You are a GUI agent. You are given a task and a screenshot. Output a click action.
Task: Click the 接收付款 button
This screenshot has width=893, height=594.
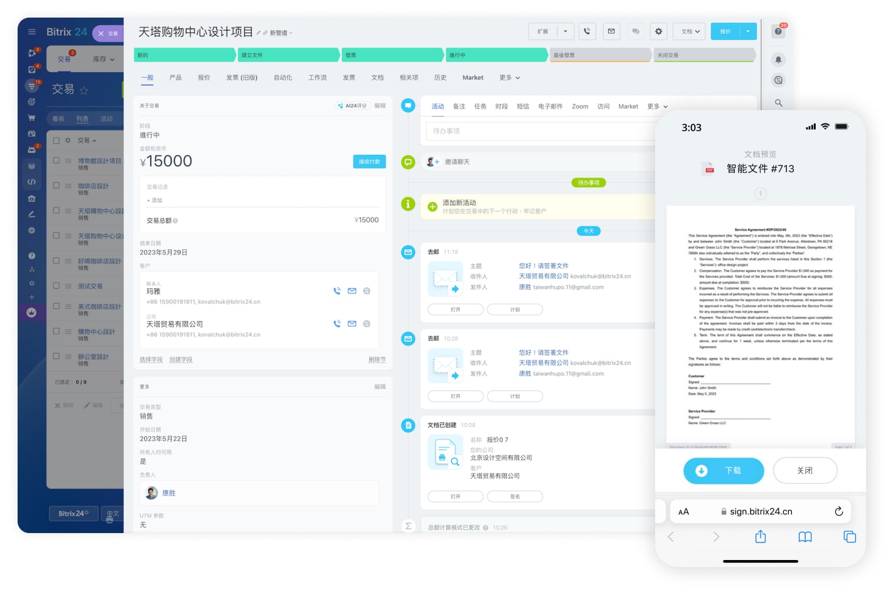(x=369, y=162)
